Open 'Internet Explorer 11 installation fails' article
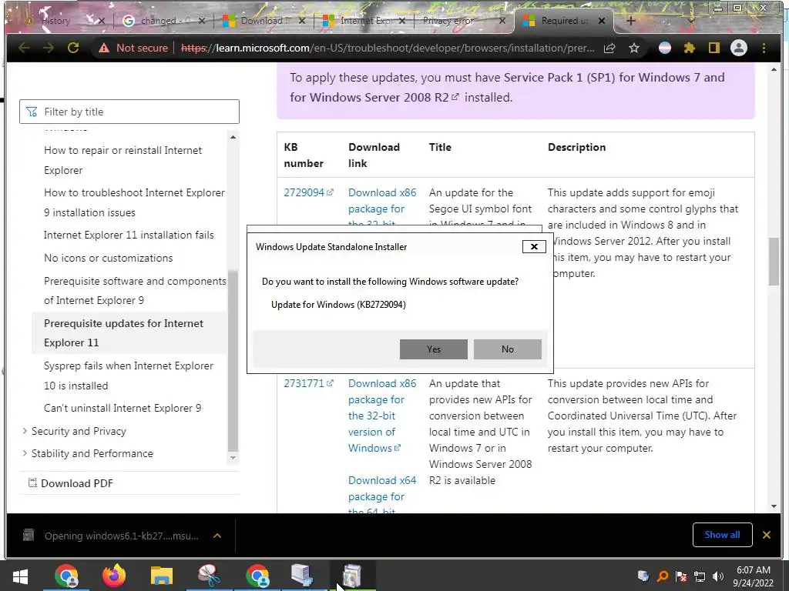Image resolution: width=789 pixels, height=591 pixels. 129,235
